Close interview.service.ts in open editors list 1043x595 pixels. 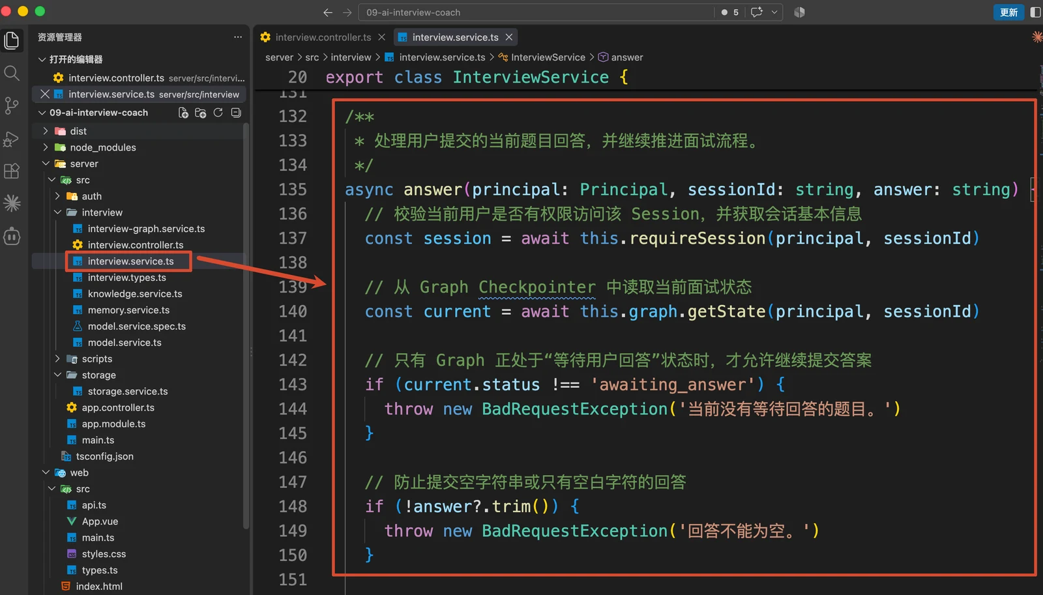[45, 94]
